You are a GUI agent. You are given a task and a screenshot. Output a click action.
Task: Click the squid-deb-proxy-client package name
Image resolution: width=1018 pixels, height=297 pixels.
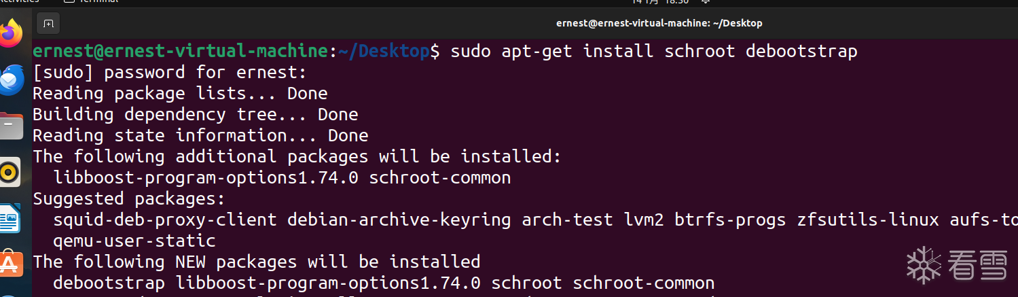click(165, 220)
